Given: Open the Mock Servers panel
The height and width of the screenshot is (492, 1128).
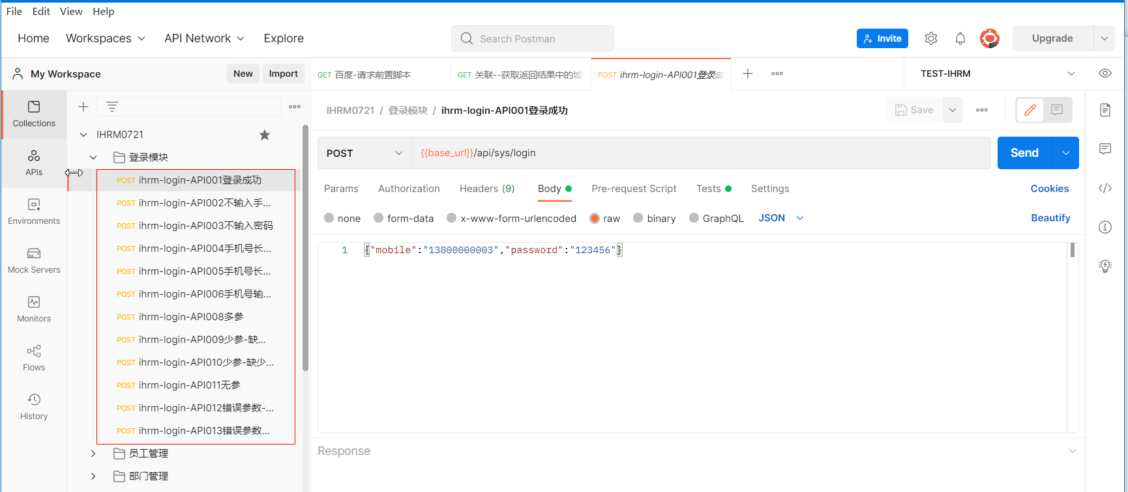Looking at the screenshot, I should tap(34, 261).
